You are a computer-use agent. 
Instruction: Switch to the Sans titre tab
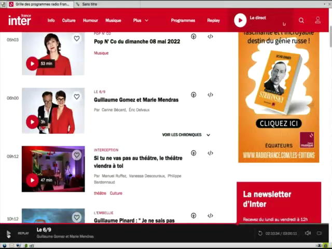[x=89, y=4]
